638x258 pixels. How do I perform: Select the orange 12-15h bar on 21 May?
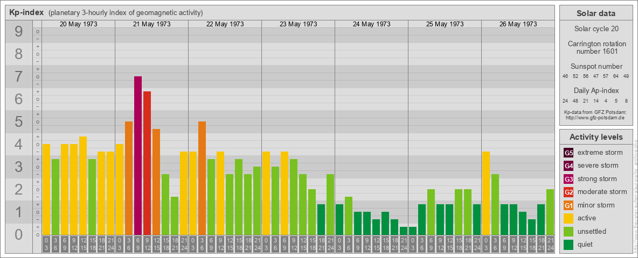[x=156, y=182]
